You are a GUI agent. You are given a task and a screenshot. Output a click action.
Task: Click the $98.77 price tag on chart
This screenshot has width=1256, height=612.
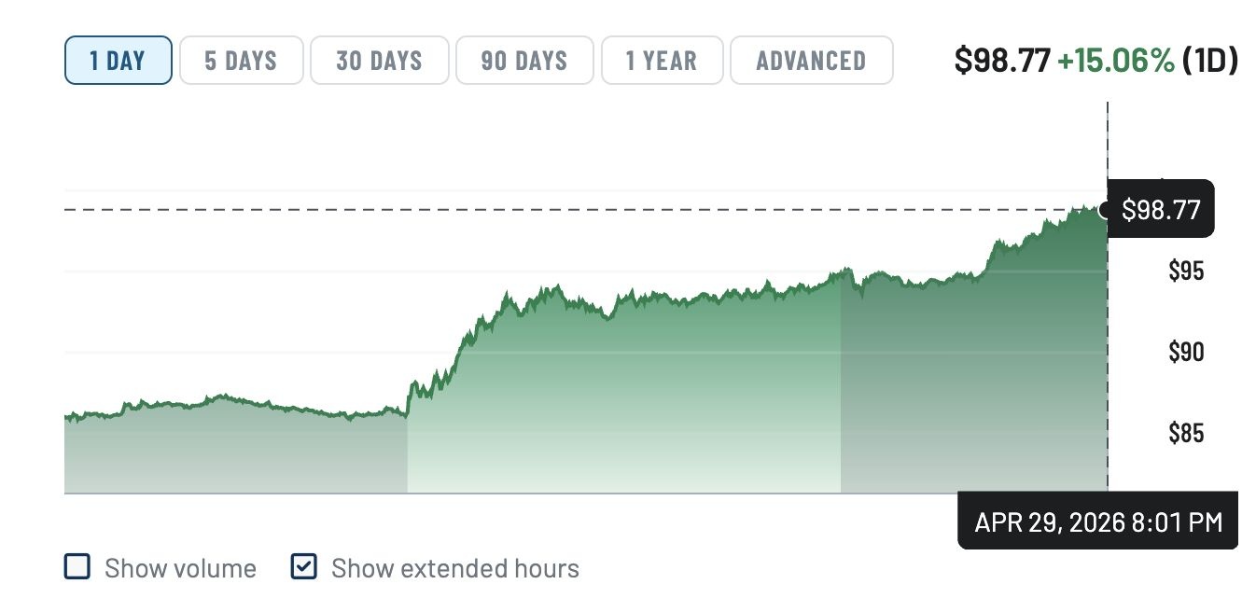1161,210
